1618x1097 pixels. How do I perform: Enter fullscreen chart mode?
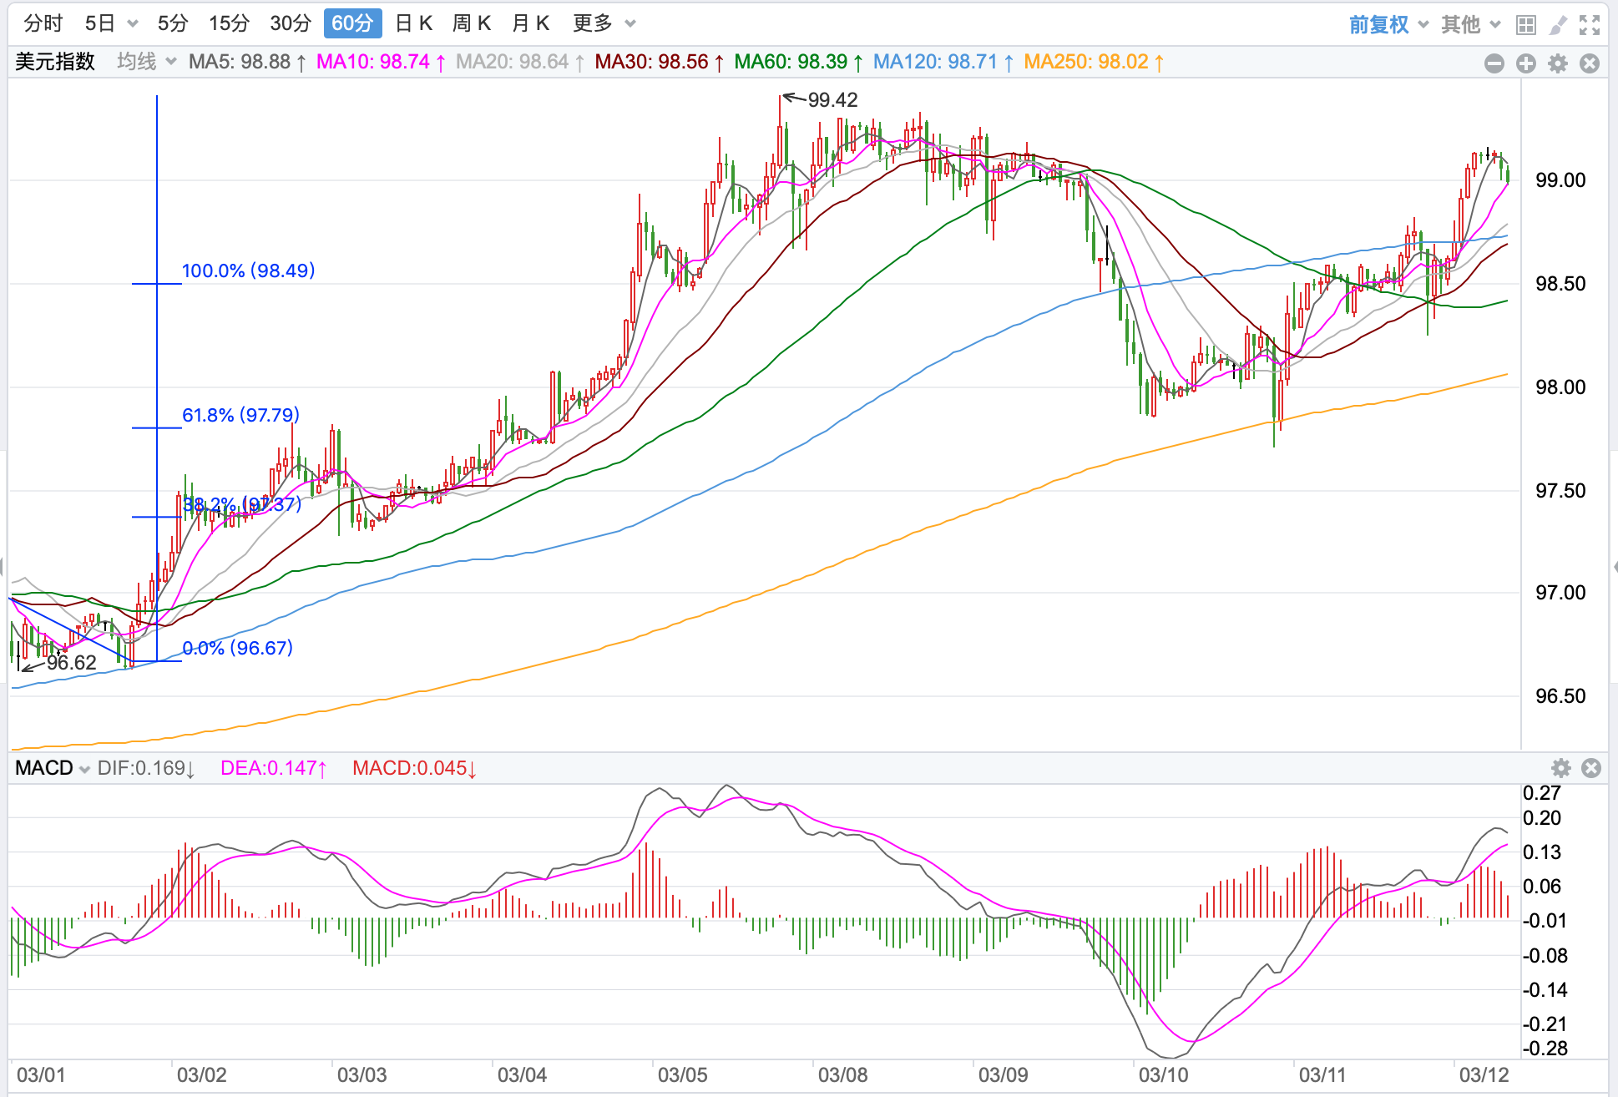(1590, 25)
